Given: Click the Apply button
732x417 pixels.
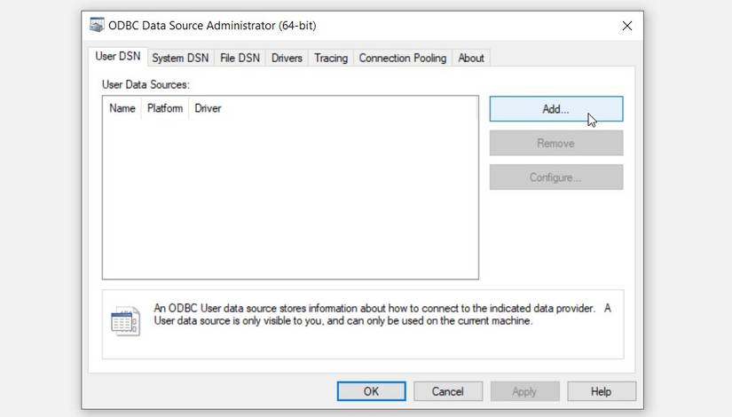Looking at the screenshot, I should [524, 391].
